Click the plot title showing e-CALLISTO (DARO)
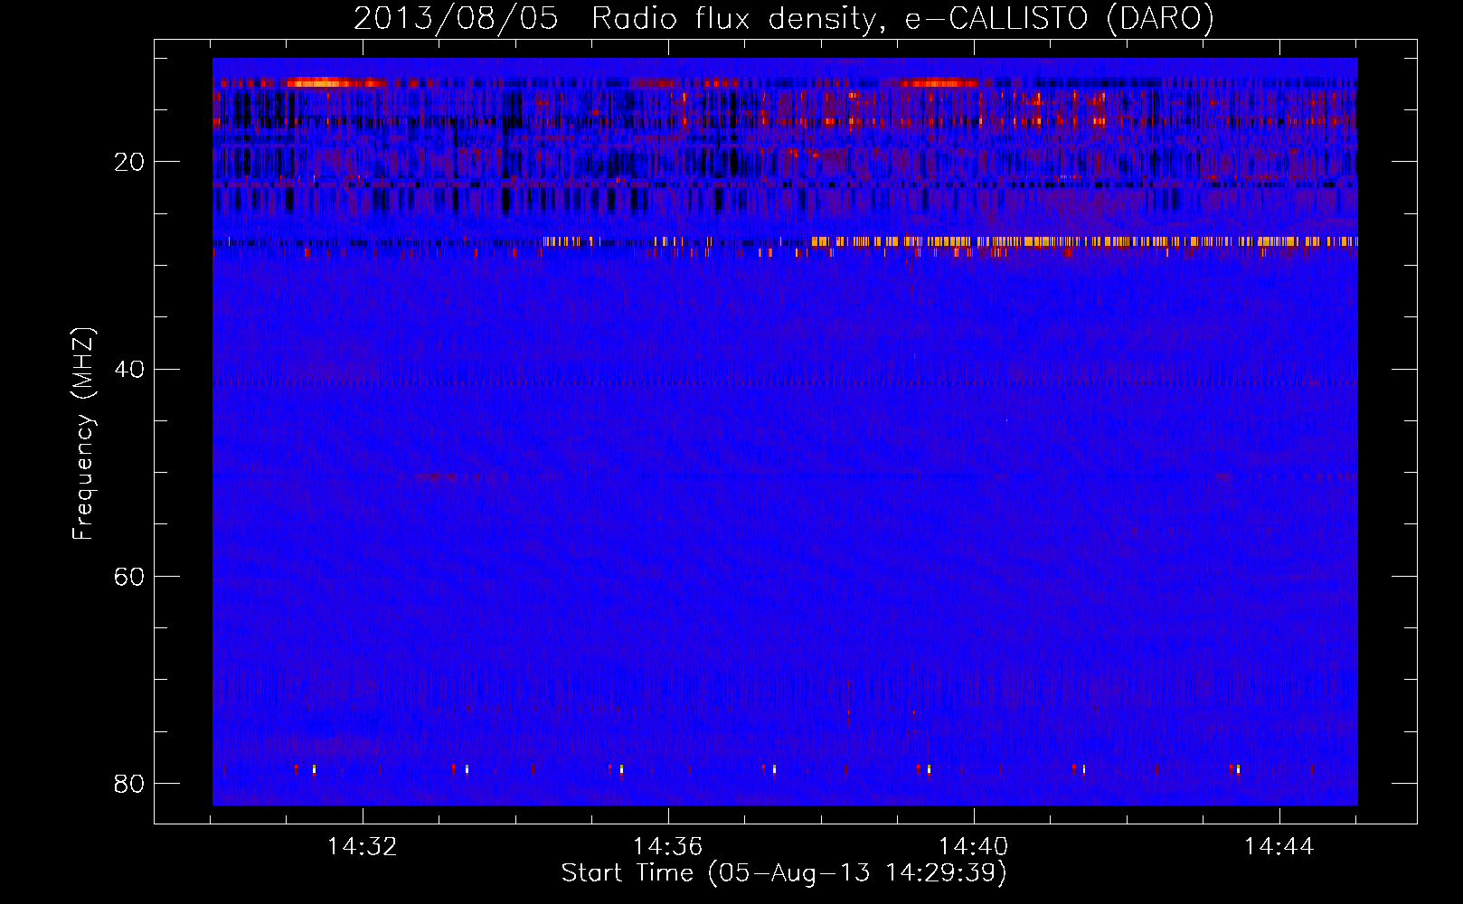This screenshot has height=904, width=1463. pyautogui.click(x=784, y=19)
